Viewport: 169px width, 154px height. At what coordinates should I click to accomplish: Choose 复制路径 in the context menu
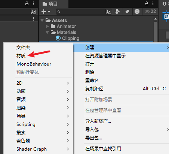click(x=94, y=89)
